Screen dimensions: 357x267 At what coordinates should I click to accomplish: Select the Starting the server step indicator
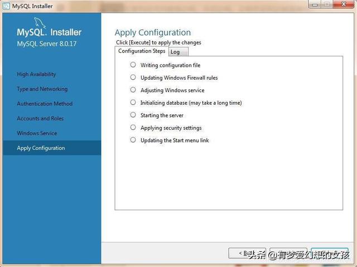(133, 115)
